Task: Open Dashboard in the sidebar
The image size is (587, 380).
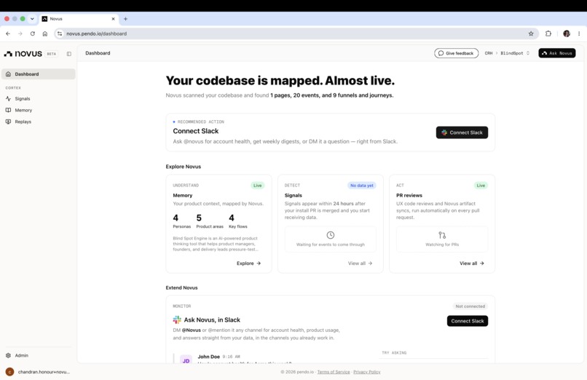Action: point(38,74)
